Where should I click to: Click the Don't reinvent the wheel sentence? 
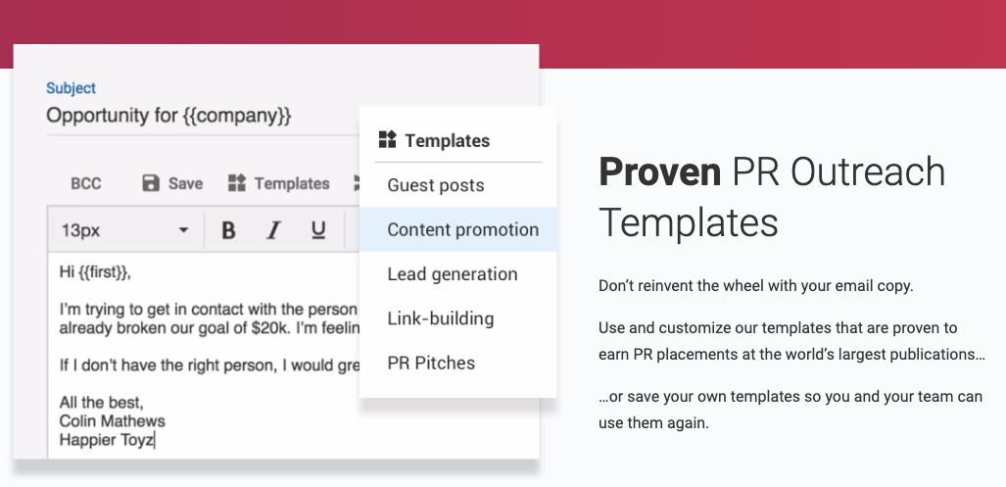(756, 286)
